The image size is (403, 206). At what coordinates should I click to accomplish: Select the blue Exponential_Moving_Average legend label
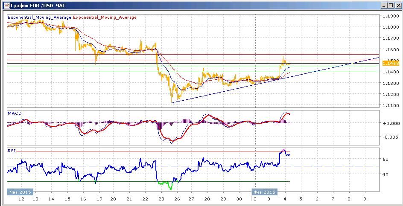[x=40, y=17]
